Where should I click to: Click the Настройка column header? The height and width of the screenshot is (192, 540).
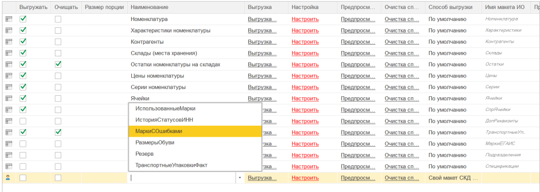312,7
